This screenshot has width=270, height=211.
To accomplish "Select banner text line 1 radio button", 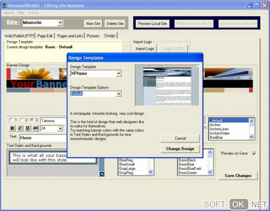I will coord(11,120).
